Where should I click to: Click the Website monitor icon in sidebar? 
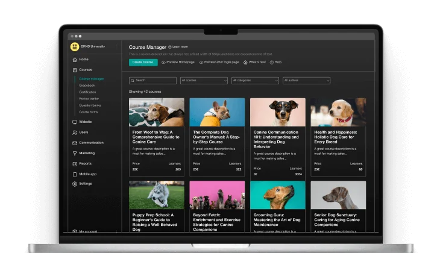[x=74, y=122]
